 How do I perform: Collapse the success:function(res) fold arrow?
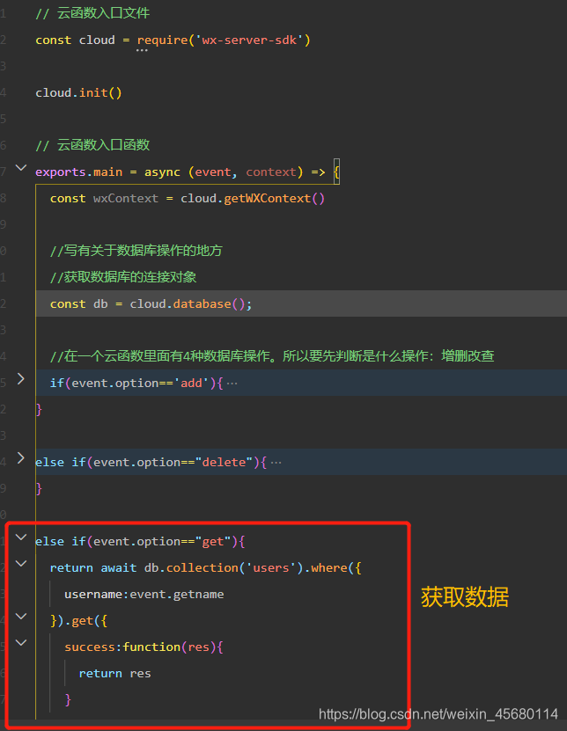coord(21,642)
